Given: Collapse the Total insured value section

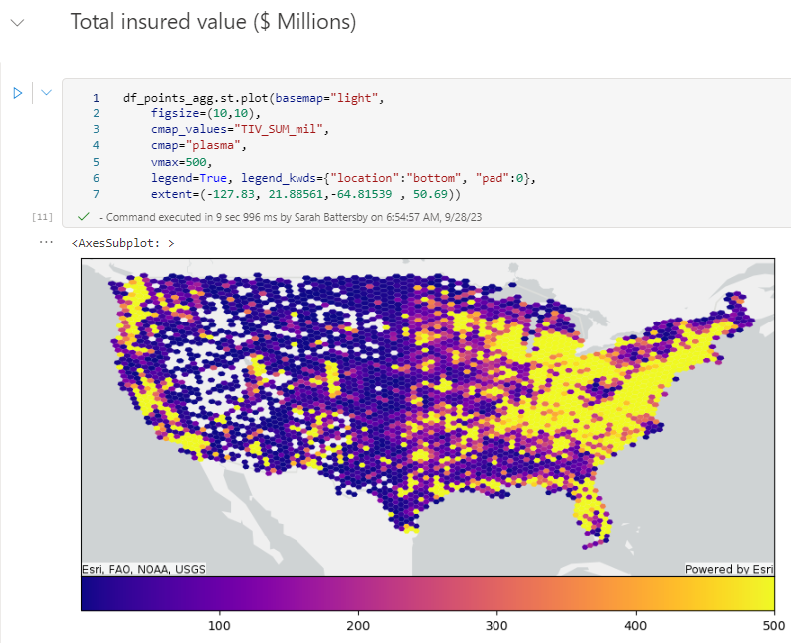Looking at the screenshot, I should coord(17,22).
